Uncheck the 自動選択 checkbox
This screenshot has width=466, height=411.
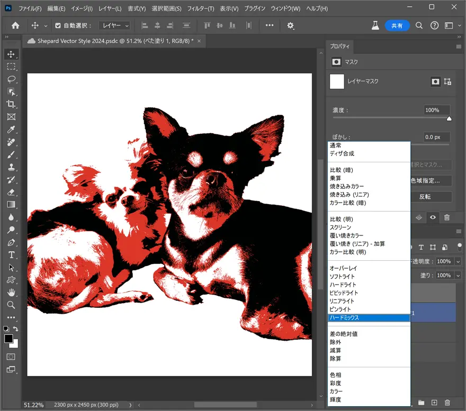pyautogui.click(x=58, y=25)
